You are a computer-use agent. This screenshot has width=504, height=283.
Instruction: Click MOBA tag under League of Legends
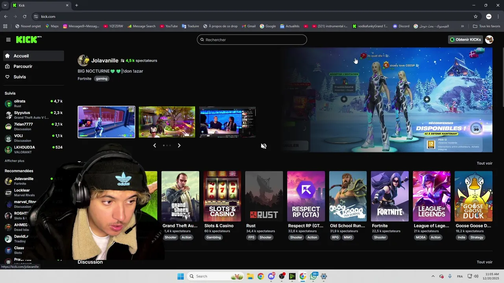point(421,237)
